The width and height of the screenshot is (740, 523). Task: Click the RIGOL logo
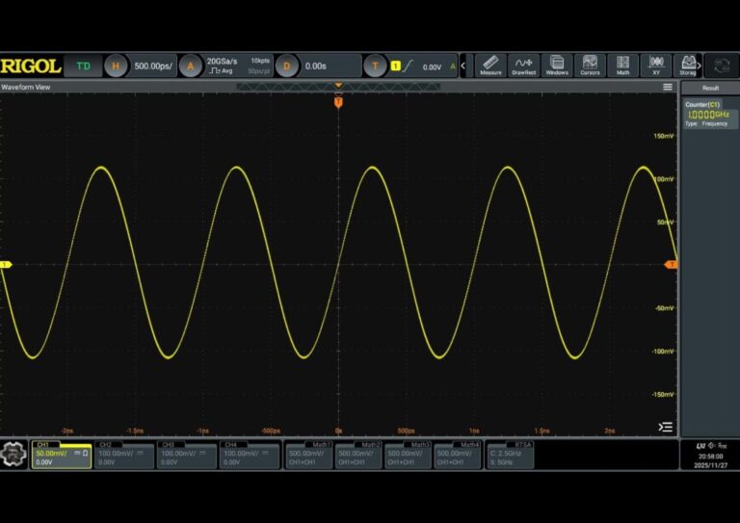pos(31,66)
